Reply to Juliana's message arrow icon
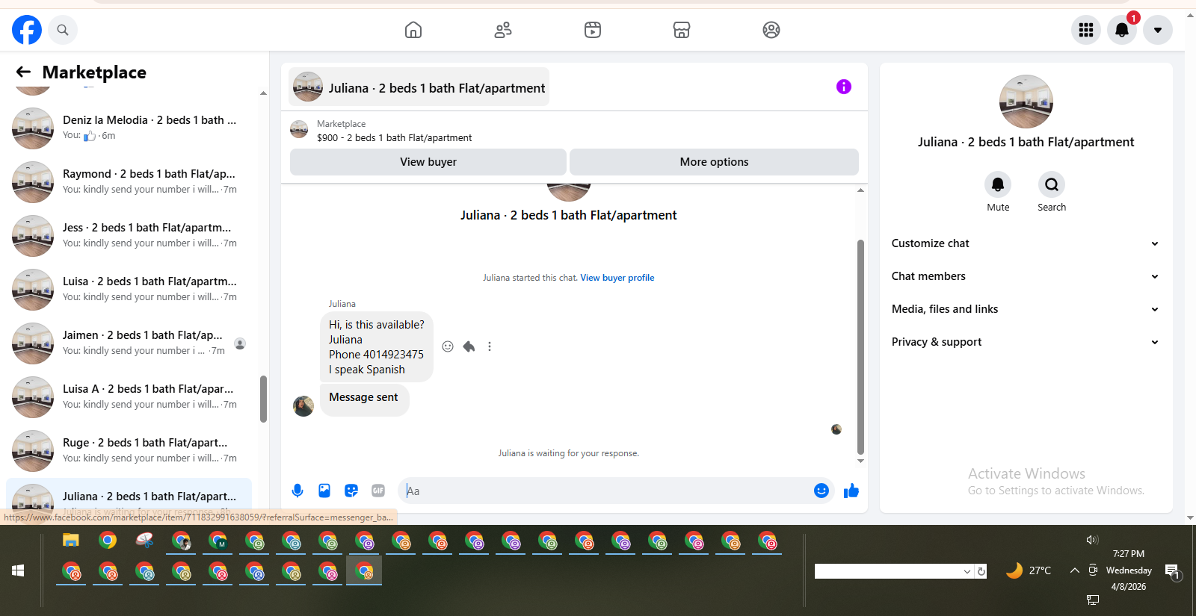The height and width of the screenshot is (616, 1196). pyautogui.click(x=469, y=346)
